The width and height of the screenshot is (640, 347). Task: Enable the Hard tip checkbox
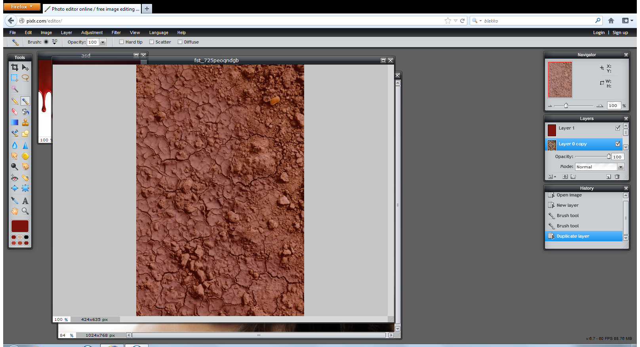pos(122,42)
